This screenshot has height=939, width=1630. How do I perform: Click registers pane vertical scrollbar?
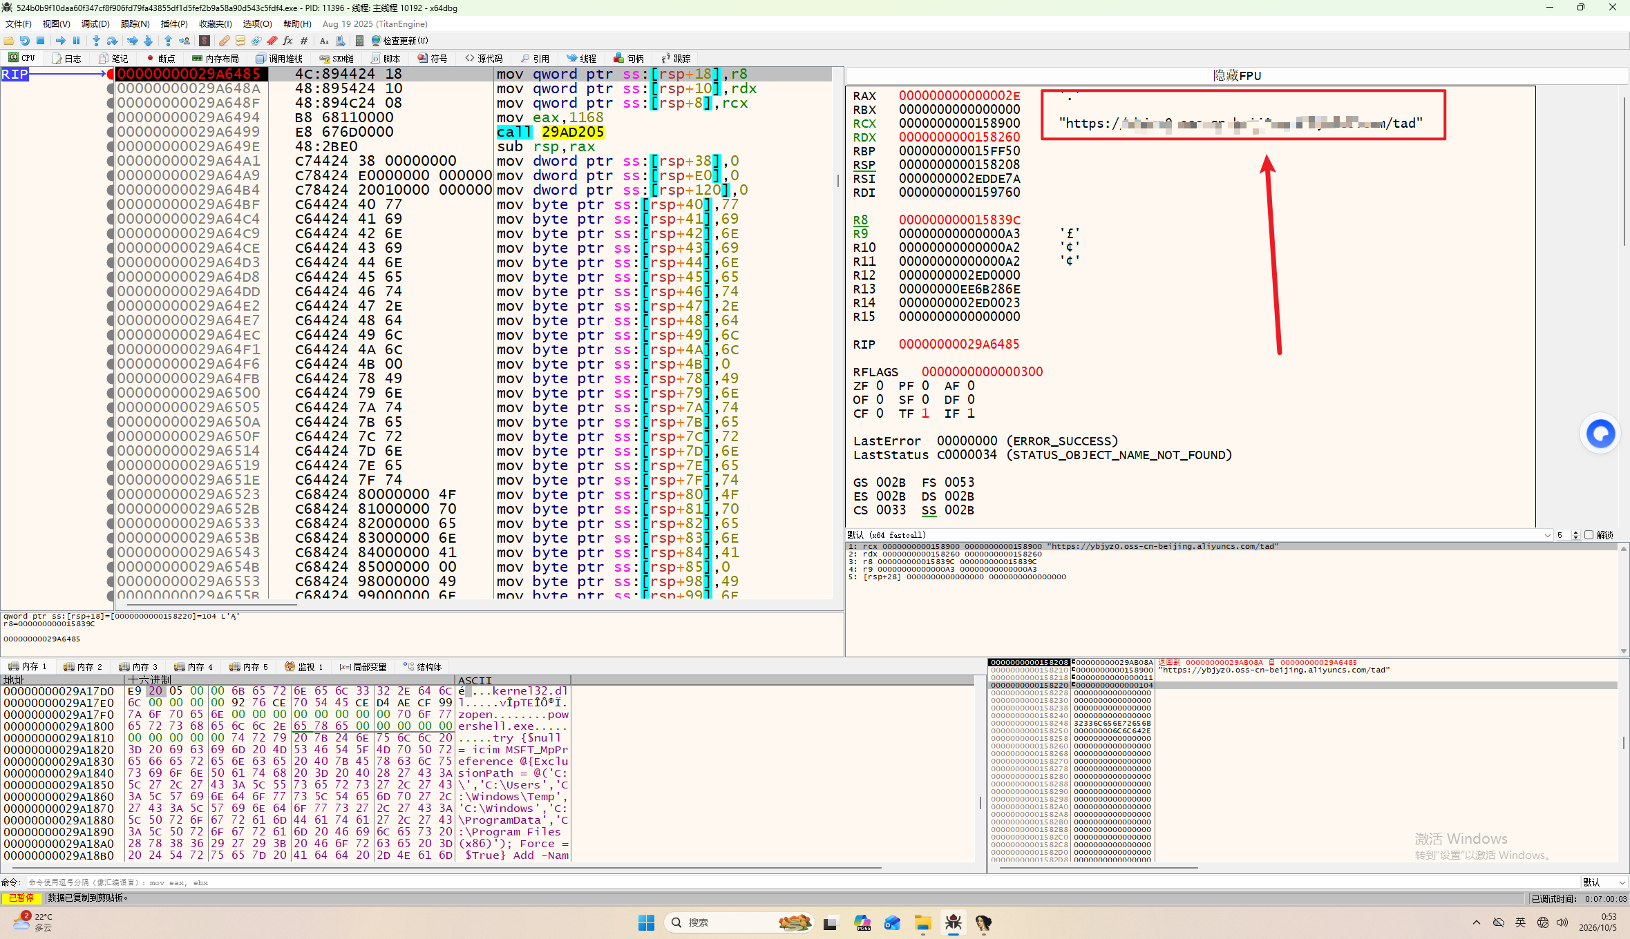[x=1624, y=171]
